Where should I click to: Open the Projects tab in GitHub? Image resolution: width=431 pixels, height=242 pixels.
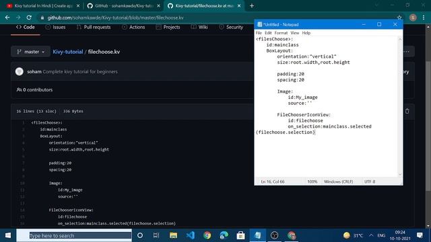(168, 27)
